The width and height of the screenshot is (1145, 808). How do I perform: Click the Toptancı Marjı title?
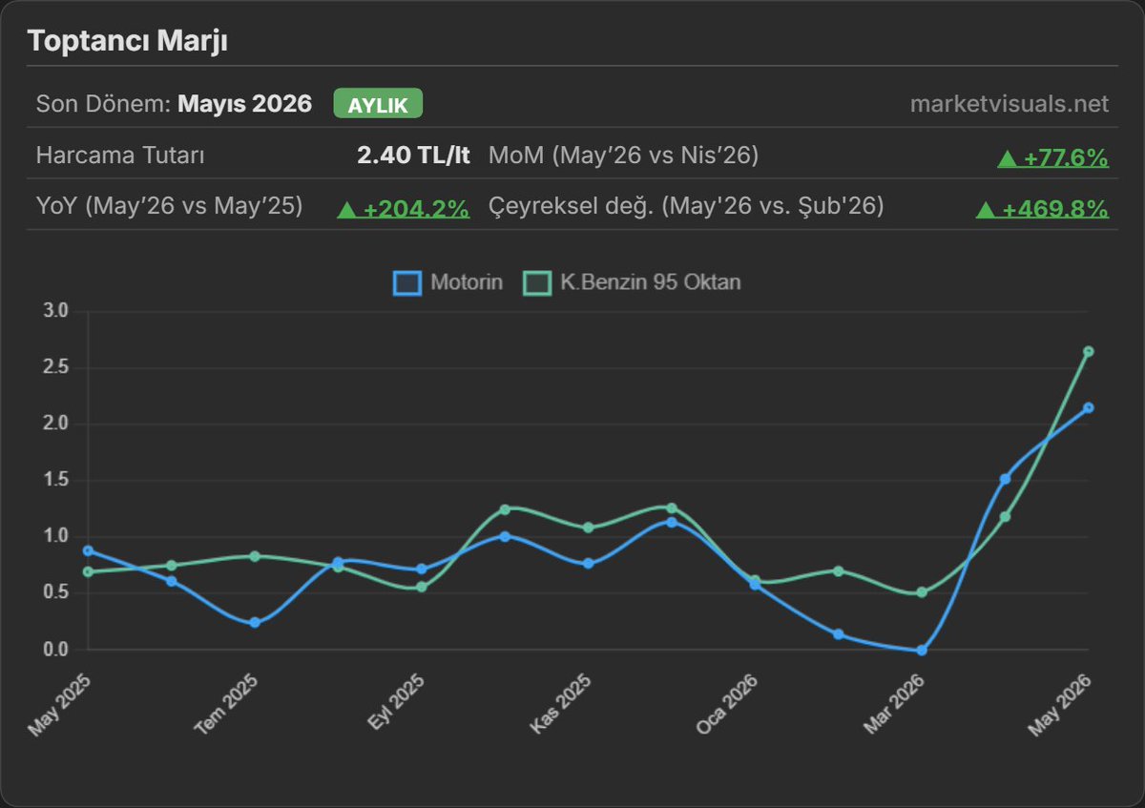click(127, 42)
